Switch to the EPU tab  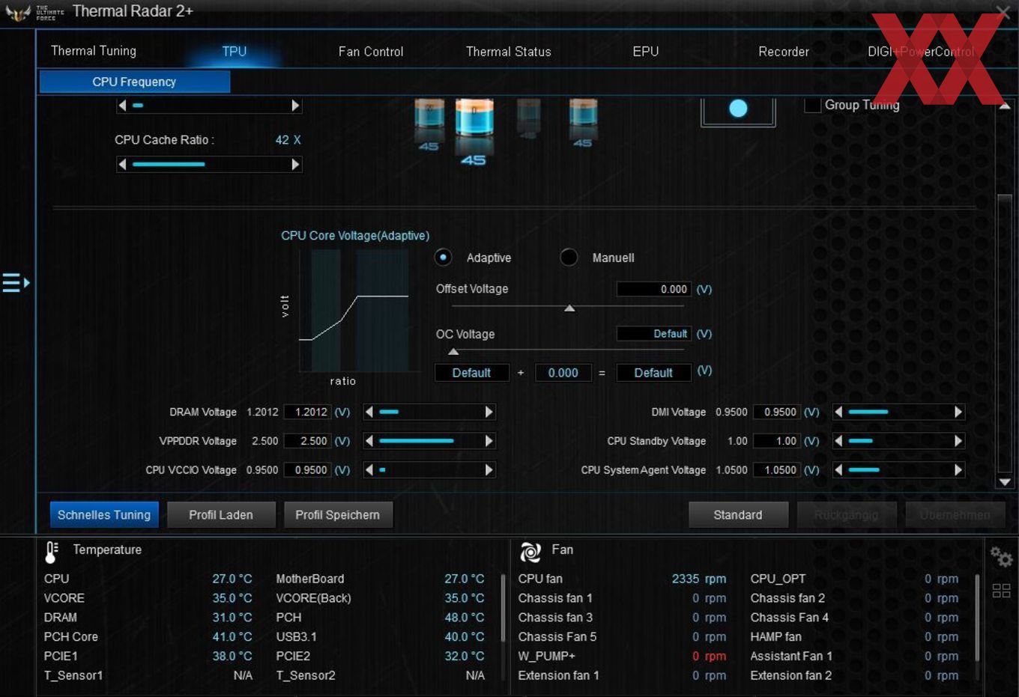pyautogui.click(x=646, y=52)
